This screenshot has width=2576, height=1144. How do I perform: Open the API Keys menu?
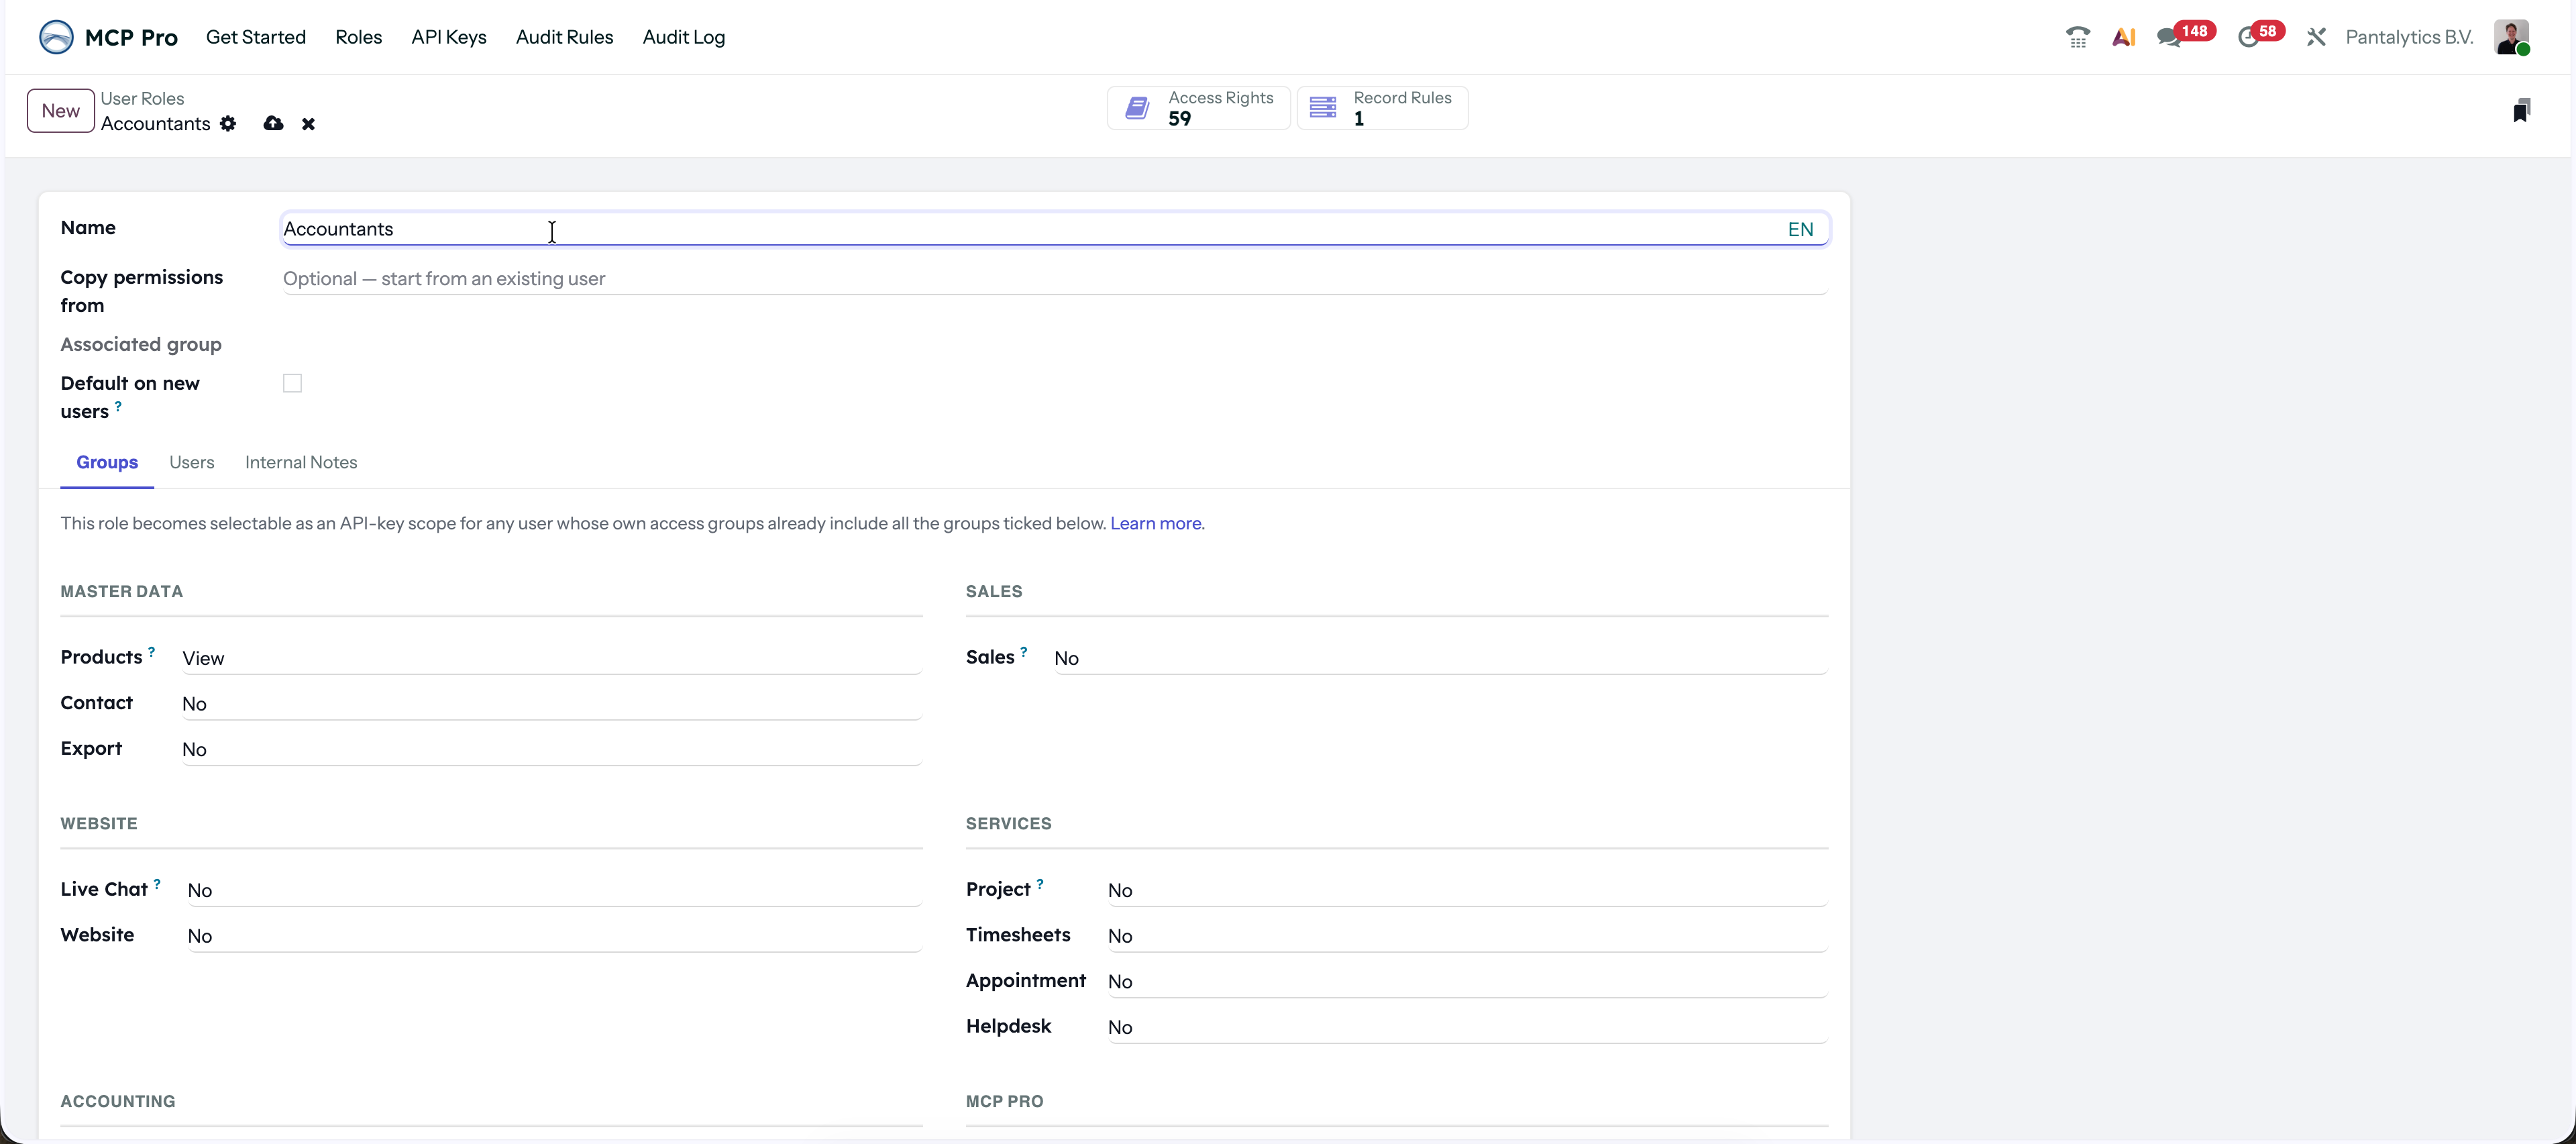tap(449, 37)
